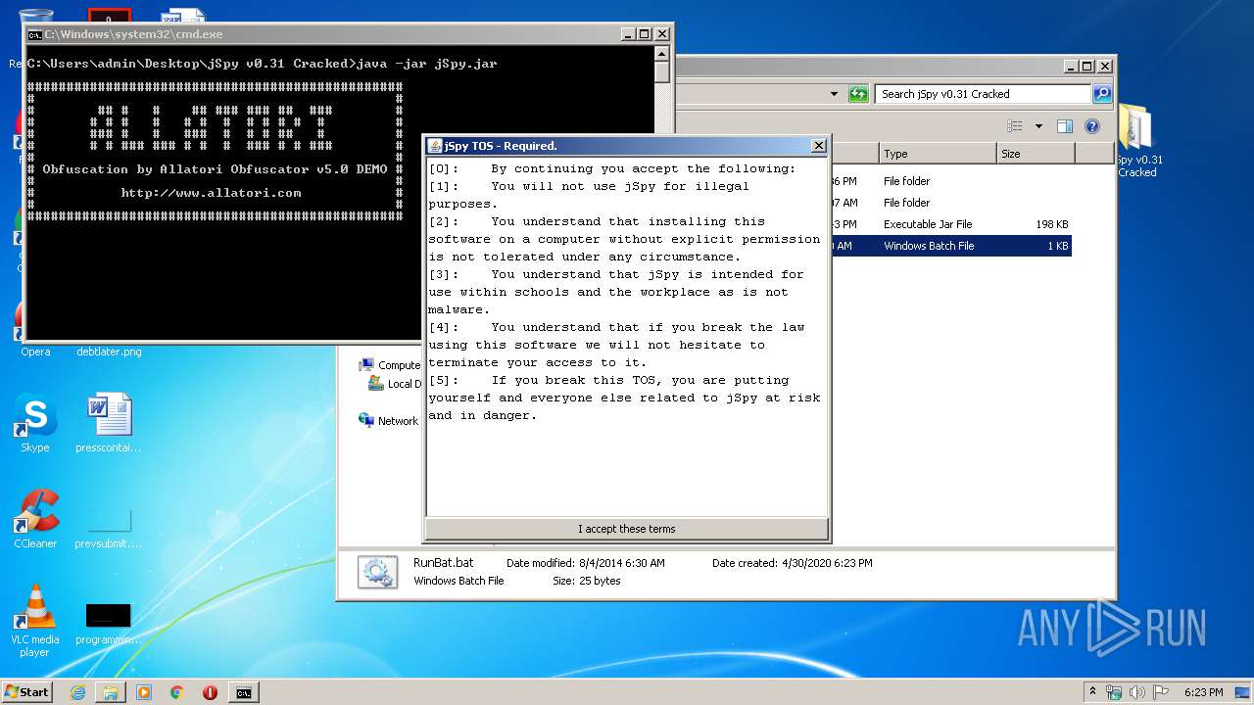Screen dimensions: 1254x705
Task: Open the Explorer taskbar button
Action: pos(111,692)
